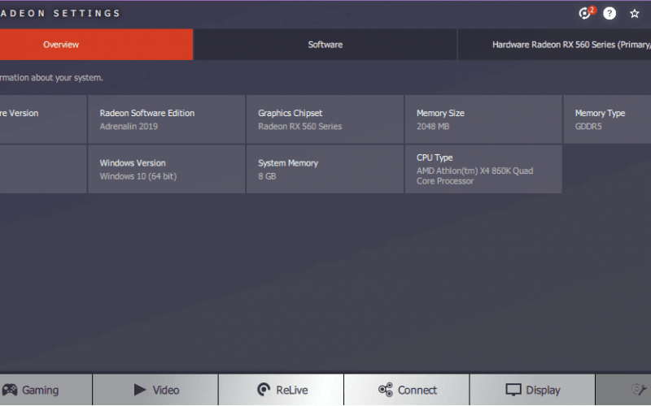
Task: Open the Connect section label
Action: (x=417, y=391)
